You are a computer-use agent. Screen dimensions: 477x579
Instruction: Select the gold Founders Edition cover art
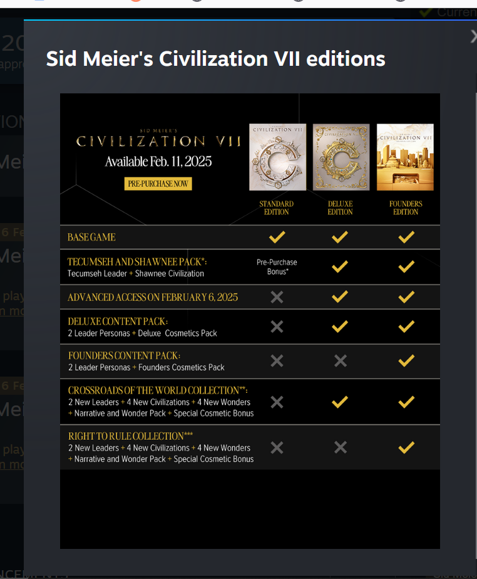tap(405, 157)
